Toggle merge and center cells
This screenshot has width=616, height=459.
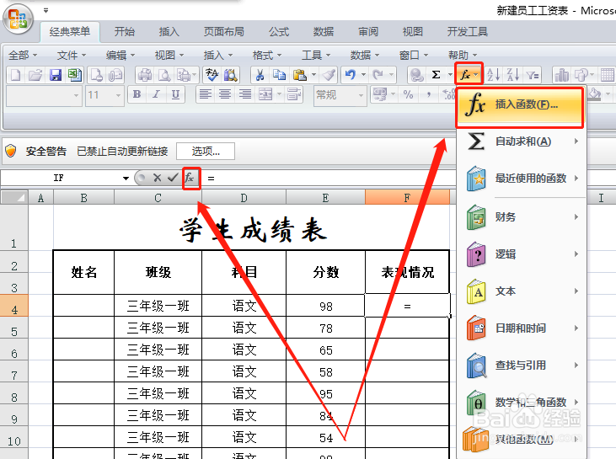point(265,94)
